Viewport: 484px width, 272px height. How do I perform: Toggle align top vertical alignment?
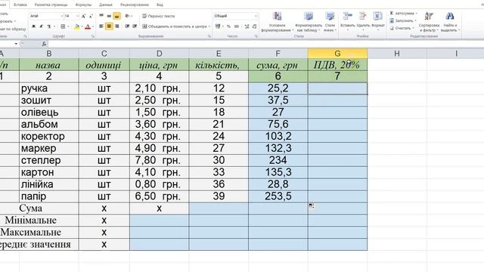[101, 16]
